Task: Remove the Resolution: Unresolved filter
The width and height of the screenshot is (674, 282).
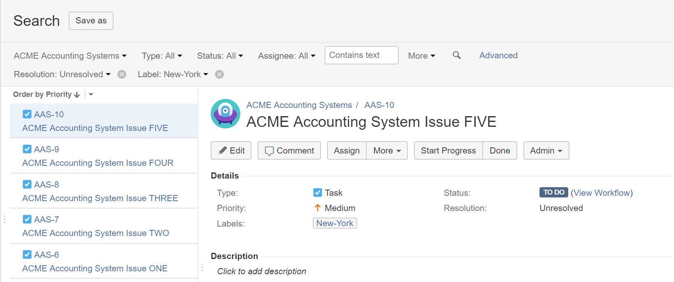Action: coord(122,74)
